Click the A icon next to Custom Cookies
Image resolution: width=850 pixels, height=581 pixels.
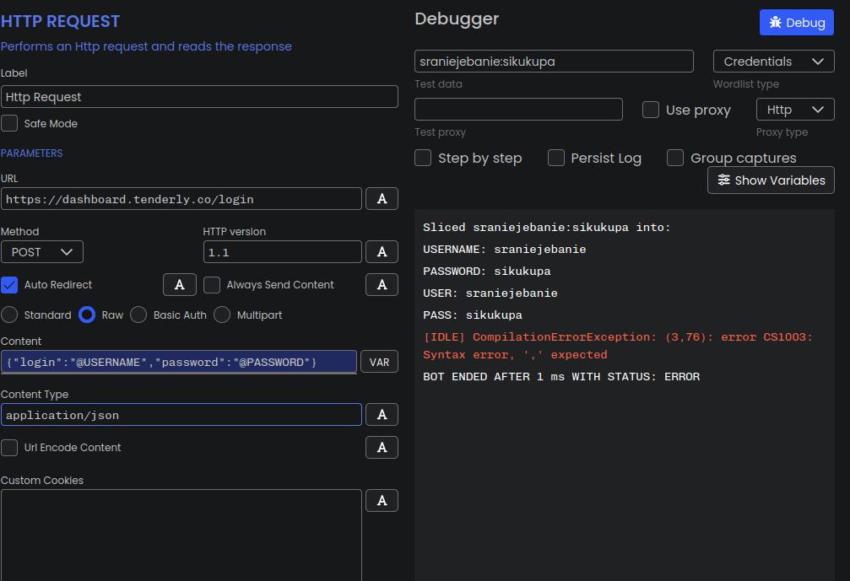click(382, 500)
